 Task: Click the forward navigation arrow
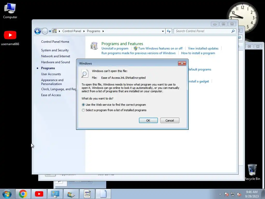[x=45, y=31]
